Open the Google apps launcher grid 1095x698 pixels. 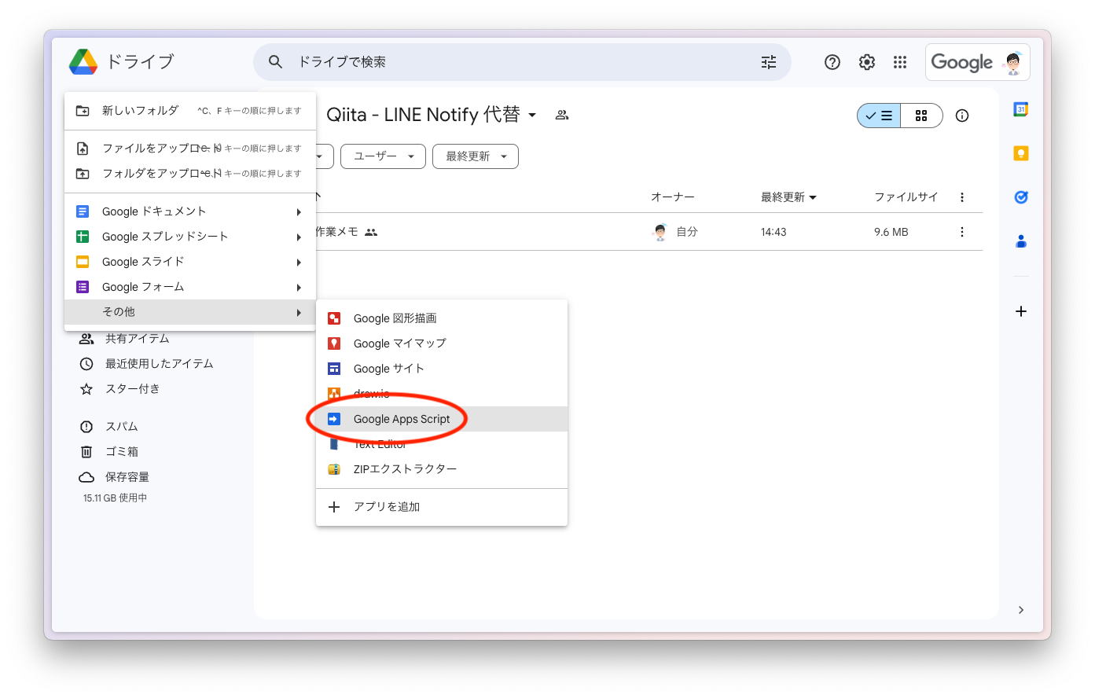[900, 62]
